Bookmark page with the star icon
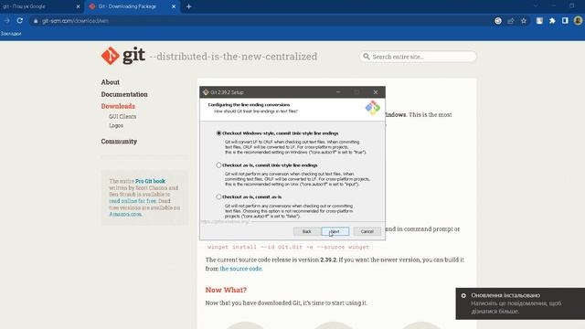The image size is (585, 329). point(524,21)
